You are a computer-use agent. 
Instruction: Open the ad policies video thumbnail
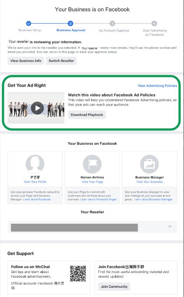click(x=36, y=108)
